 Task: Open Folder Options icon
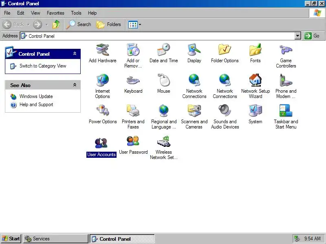point(225,50)
